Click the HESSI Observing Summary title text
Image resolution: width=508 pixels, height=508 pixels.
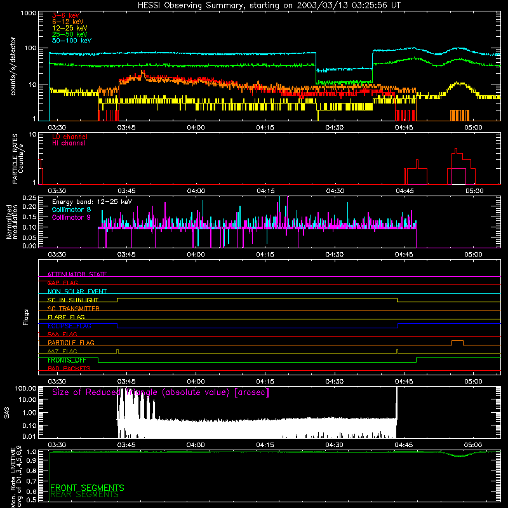coord(269,5)
